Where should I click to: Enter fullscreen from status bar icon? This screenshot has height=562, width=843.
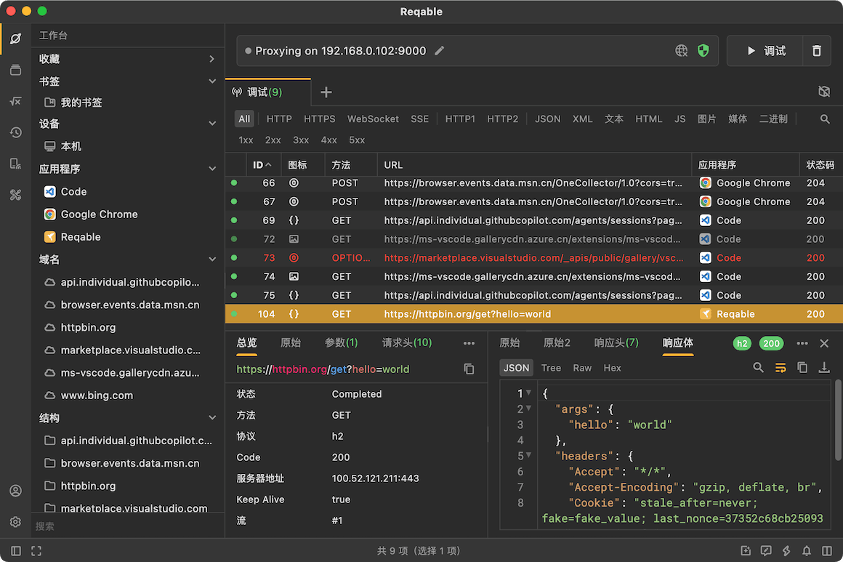[36, 550]
